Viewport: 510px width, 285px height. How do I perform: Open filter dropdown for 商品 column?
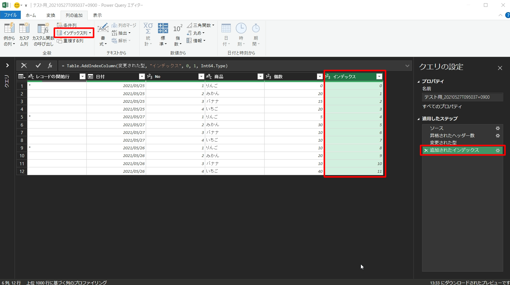260,77
